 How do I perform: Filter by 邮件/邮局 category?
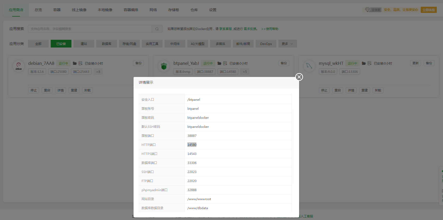[x=243, y=44]
